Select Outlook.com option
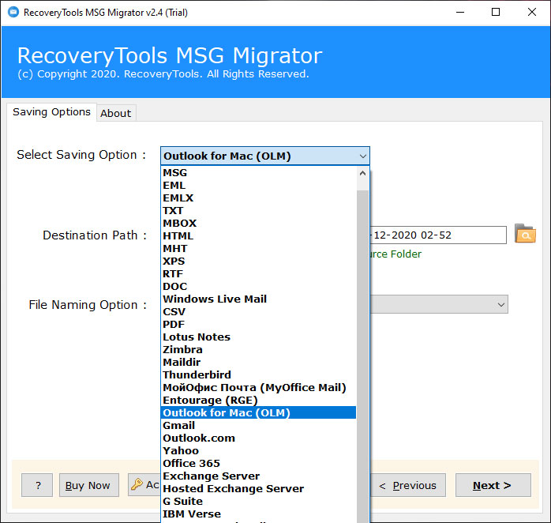The height and width of the screenshot is (523, 551). [258, 438]
